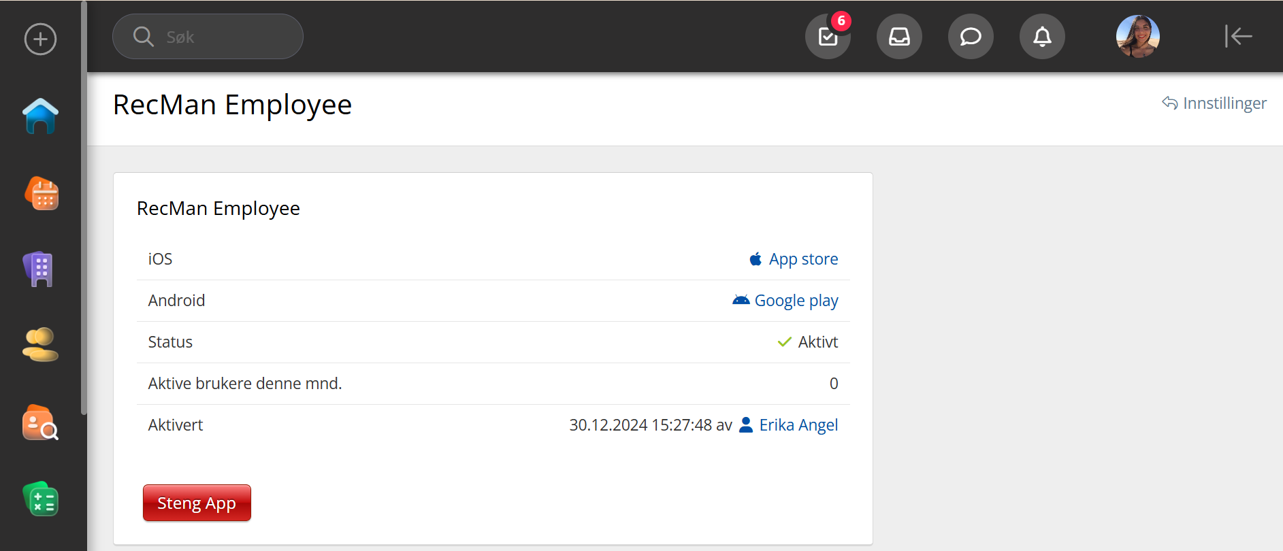Open the chat messages icon
Screen dimensions: 1283x551
[x=971, y=37]
